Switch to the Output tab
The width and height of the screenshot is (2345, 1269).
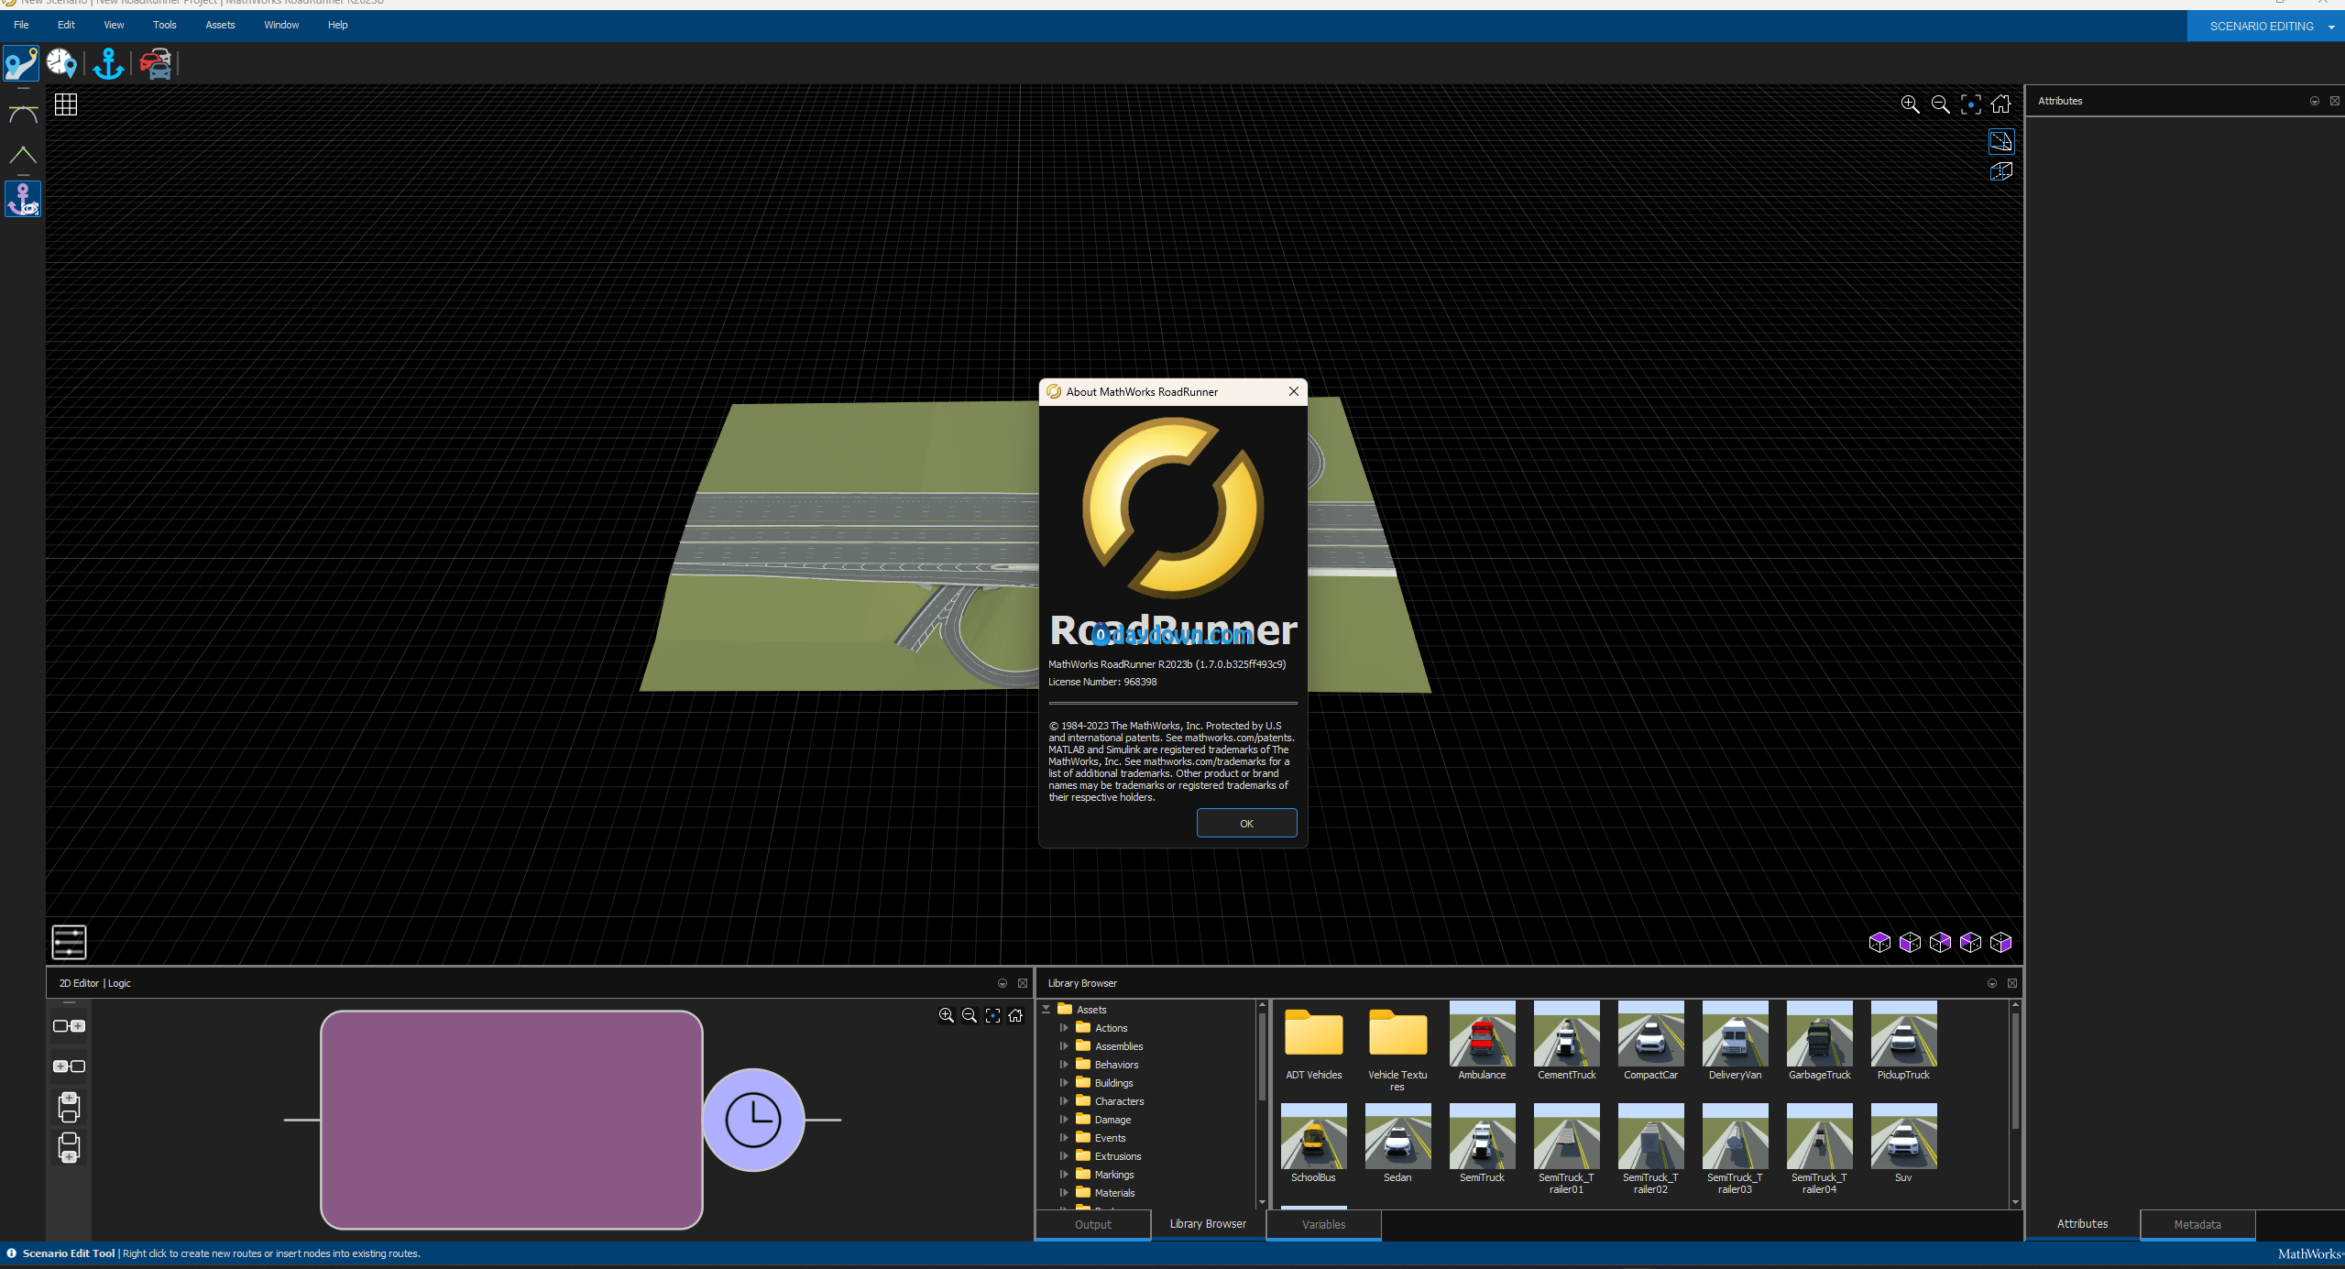click(x=1092, y=1224)
